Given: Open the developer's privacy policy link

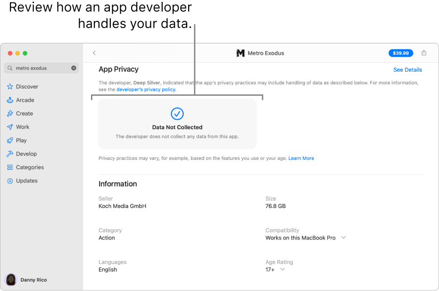Looking at the screenshot, I should [x=146, y=89].
